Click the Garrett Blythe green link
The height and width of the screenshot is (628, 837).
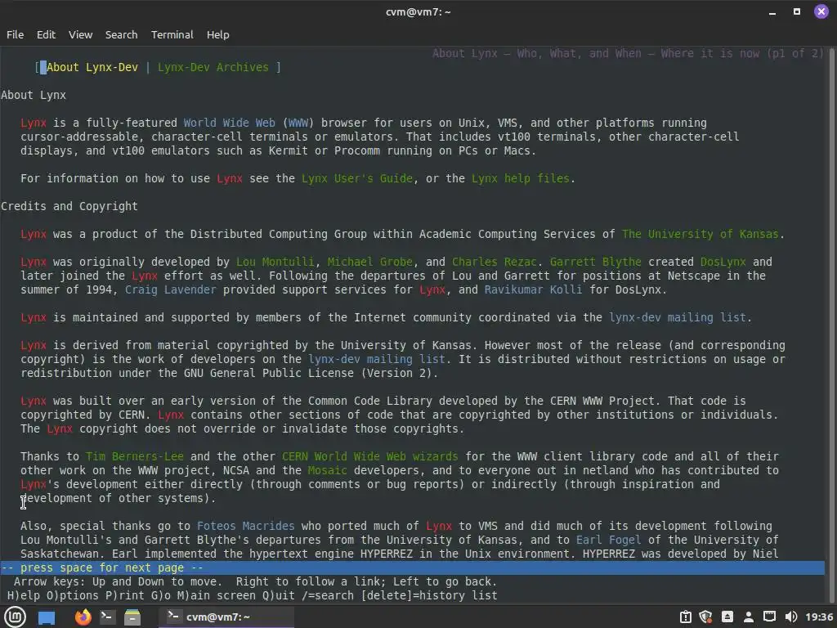tap(596, 262)
